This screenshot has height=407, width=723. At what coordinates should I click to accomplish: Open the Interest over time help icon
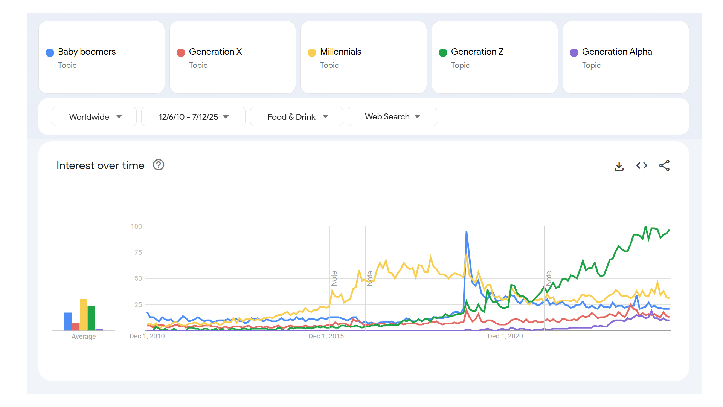[159, 165]
